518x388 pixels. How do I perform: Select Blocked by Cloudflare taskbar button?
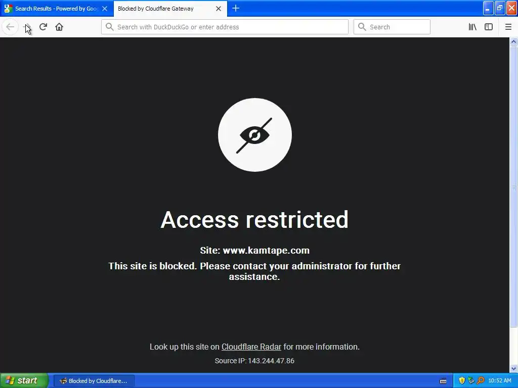coord(94,381)
